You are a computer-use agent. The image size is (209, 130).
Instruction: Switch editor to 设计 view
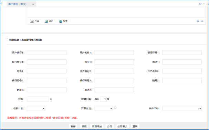49,21
